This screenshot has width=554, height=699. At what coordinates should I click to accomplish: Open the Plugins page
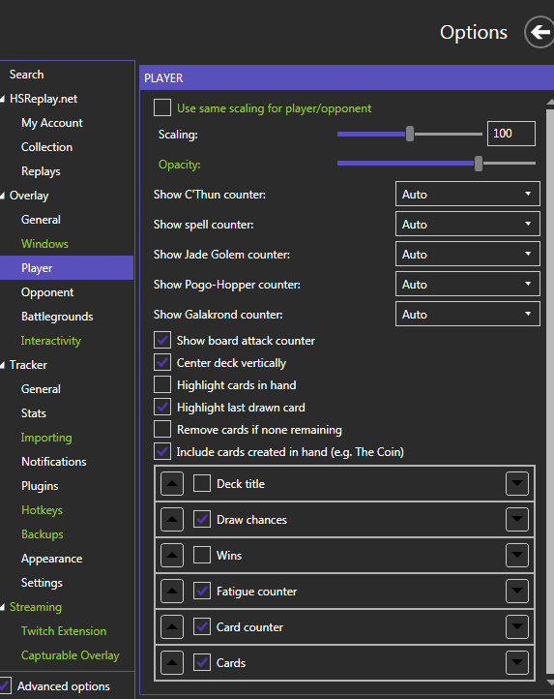click(x=40, y=486)
